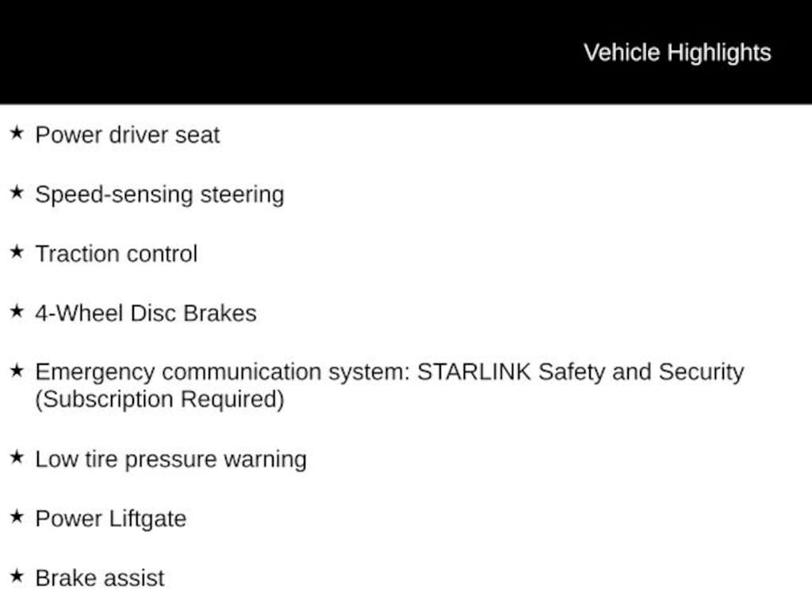Viewport: 812px width, 609px height.
Task: Click the star beside 4-Wheel Disc Brakes
Action: pyautogui.click(x=17, y=312)
